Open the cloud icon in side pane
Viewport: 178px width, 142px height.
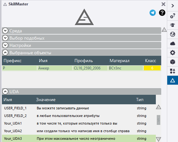pos(173,43)
